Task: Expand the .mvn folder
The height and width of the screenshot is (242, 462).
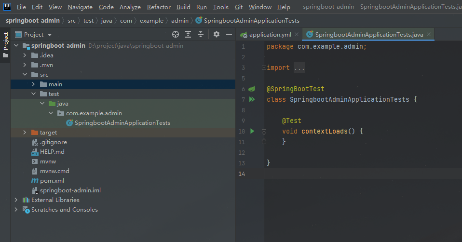Action: [x=25, y=65]
